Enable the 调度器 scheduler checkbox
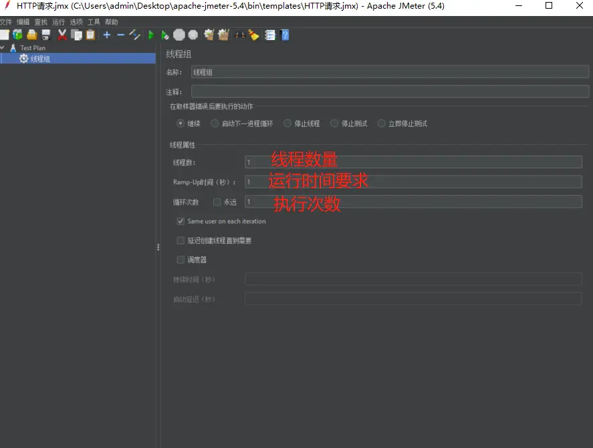Viewport: 593px width, 448px height. (x=181, y=260)
